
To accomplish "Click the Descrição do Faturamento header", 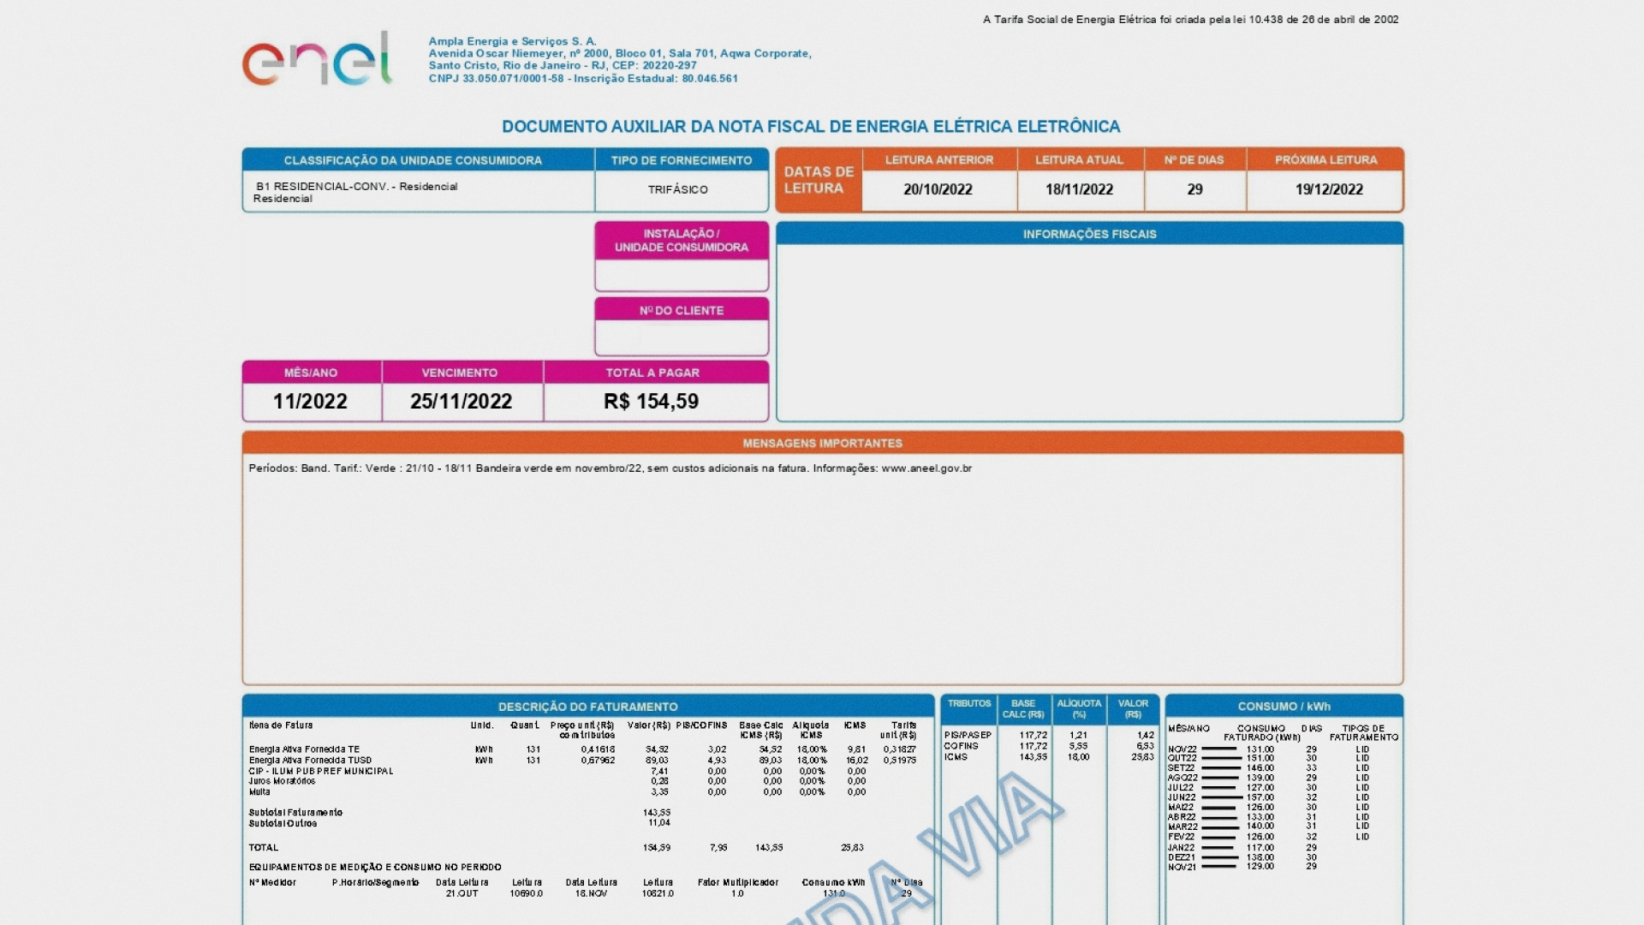I will [587, 707].
